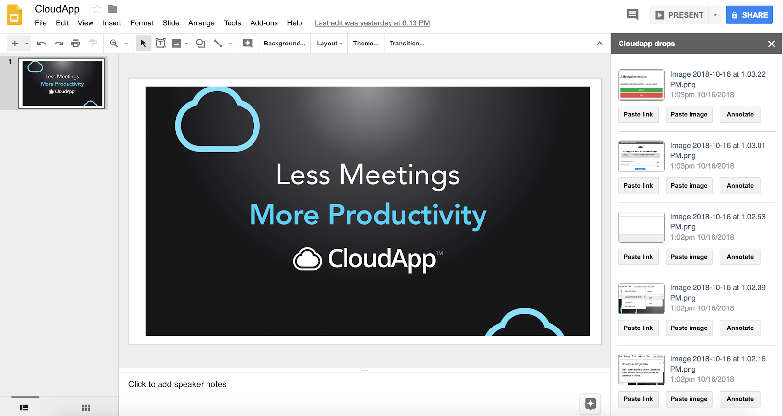Click the new slide plus button
Image resolution: width=783 pixels, height=416 pixels.
coord(15,44)
